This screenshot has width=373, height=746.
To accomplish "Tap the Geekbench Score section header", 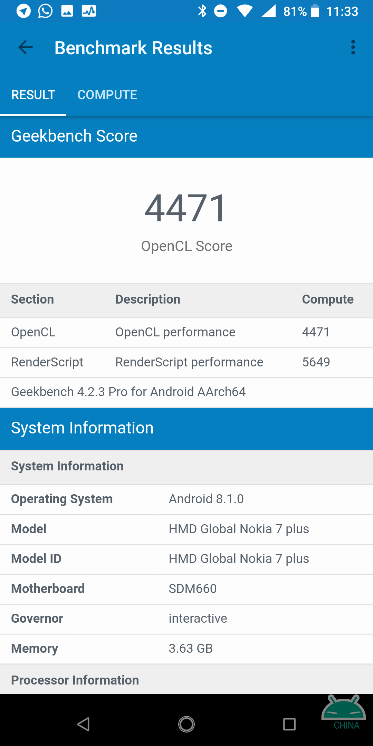I will coord(186,136).
